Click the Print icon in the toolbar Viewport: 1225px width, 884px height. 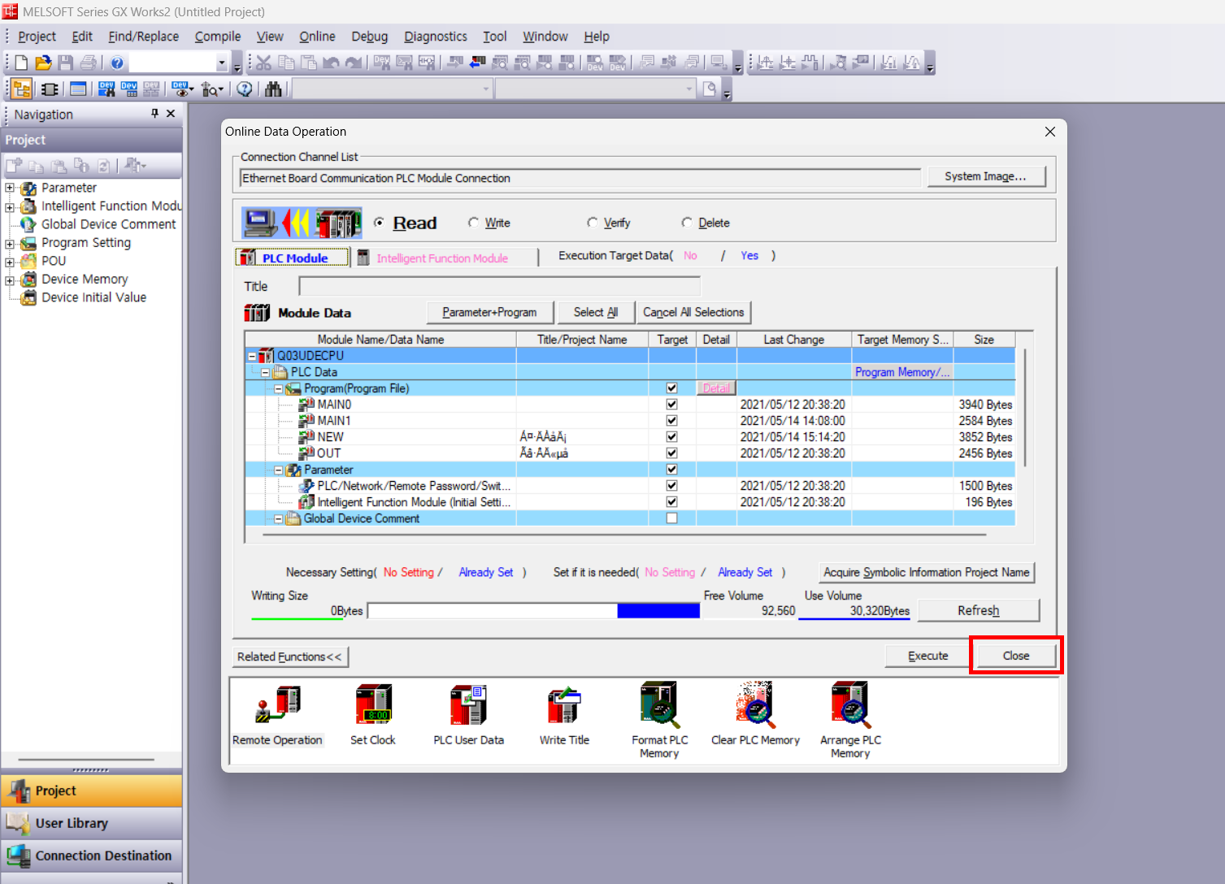(x=89, y=63)
